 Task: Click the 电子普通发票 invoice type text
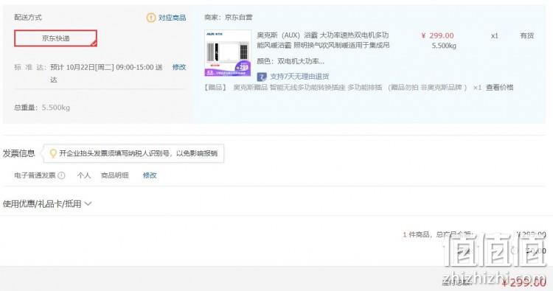pyautogui.click(x=35, y=175)
